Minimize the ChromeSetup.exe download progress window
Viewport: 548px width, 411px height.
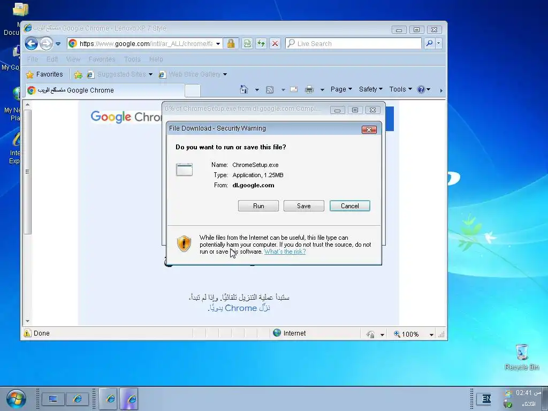click(337, 110)
